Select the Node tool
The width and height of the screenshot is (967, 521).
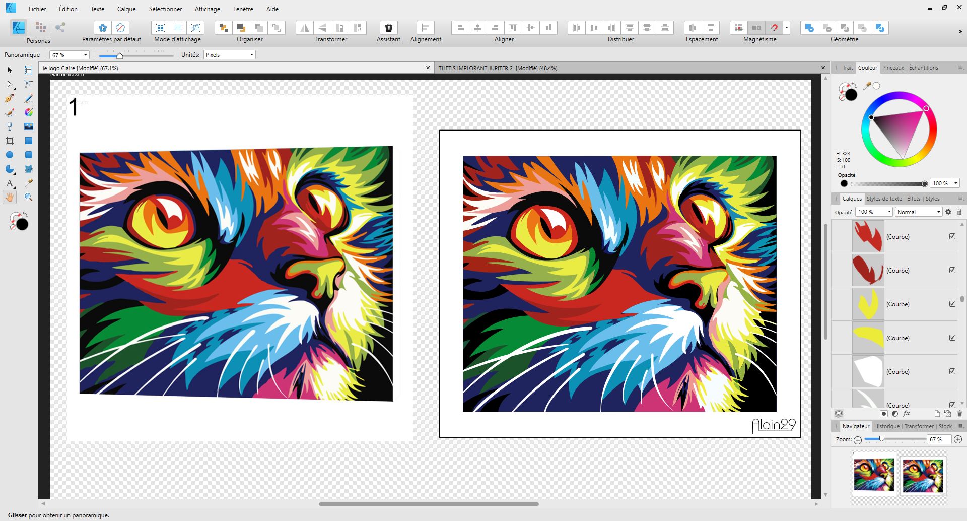[x=10, y=84]
